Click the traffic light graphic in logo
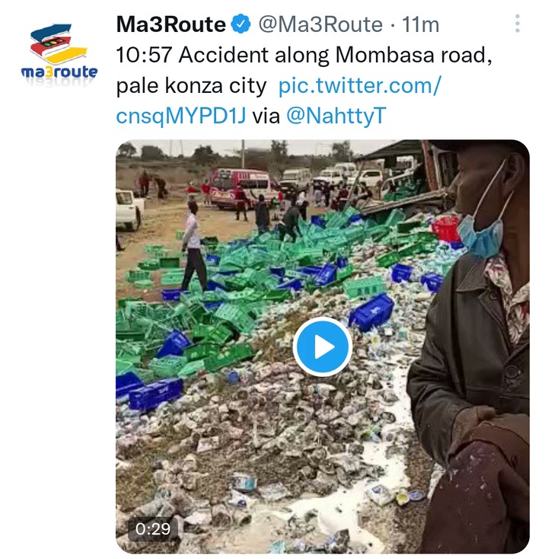The height and width of the screenshot is (559, 548). pyautogui.click(x=53, y=43)
